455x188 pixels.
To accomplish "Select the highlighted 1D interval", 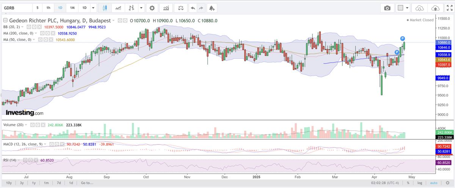I will pos(60,8).
